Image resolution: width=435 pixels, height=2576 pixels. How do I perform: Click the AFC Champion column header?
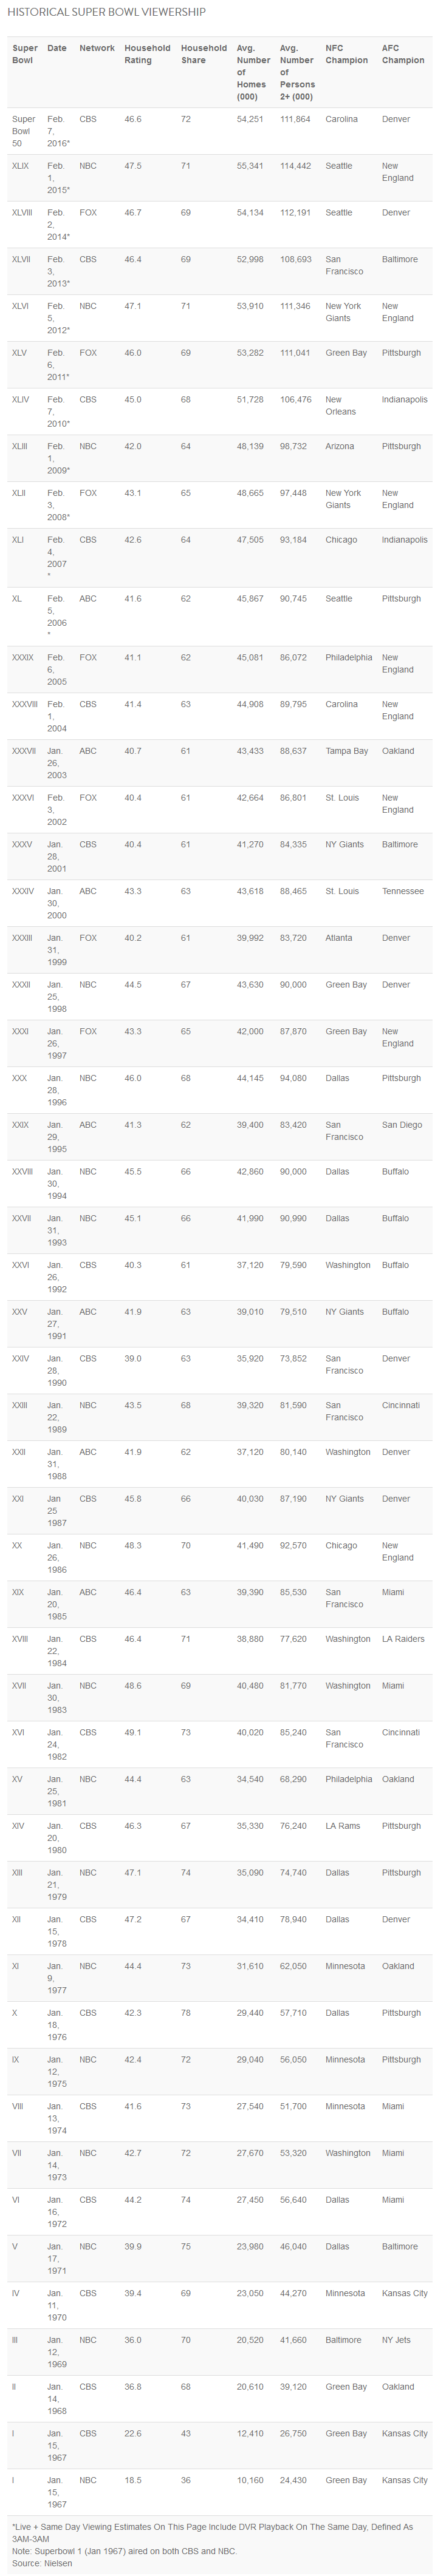(403, 54)
